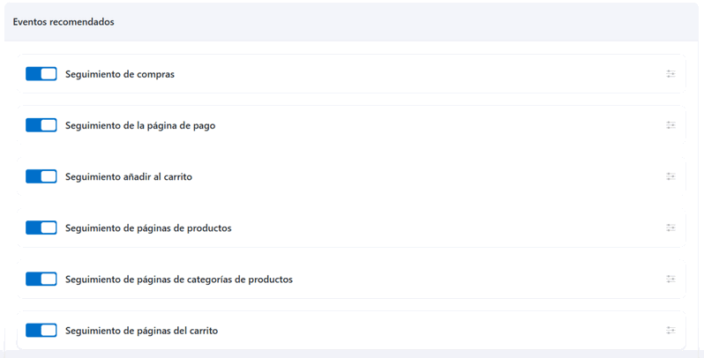Open settings icon for Seguimiento añadir al carrito
The image size is (704, 358).
tap(670, 176)
